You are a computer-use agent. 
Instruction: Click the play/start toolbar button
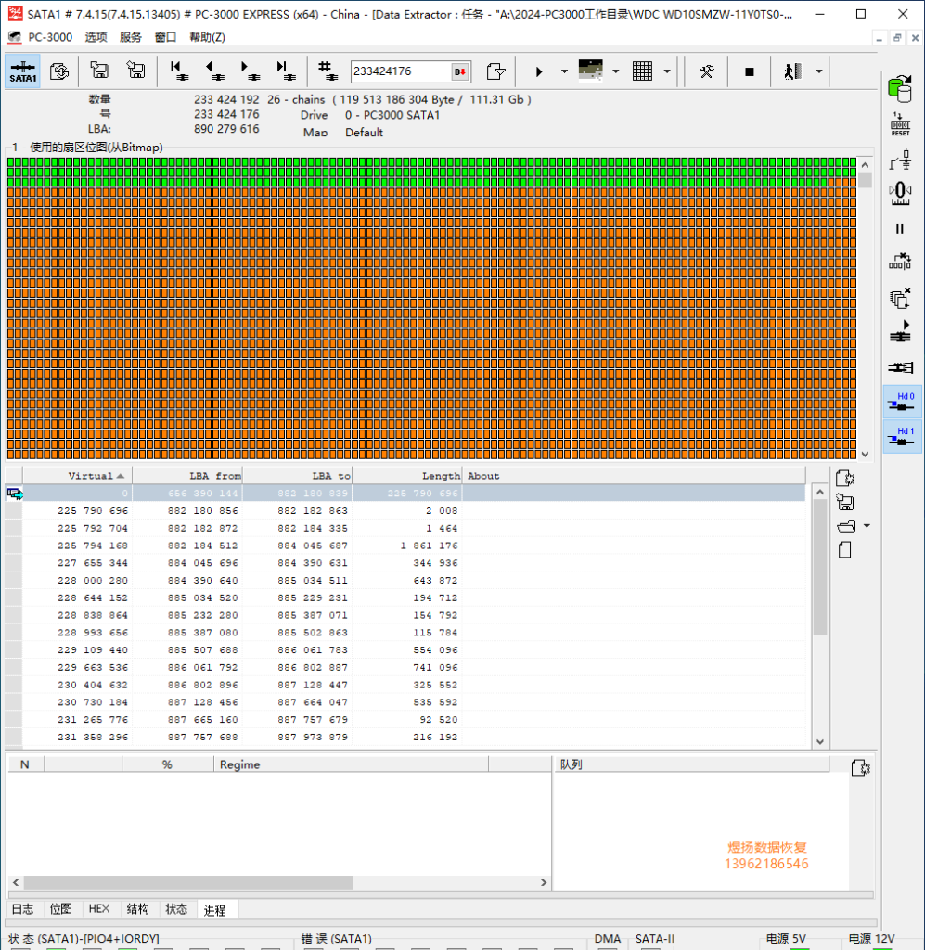(x=538, y=71)
